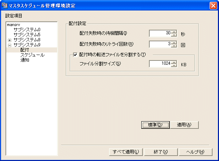Viewport: 219px width, 161px height.
Task: Click the 配付失敗時の待機間隔(I) label
Action: coord(103,33)
